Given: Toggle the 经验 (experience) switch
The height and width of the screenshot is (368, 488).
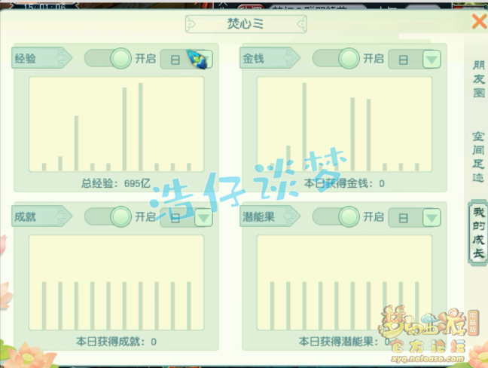Looking at the screenshot, I should [x=108, y=58].
